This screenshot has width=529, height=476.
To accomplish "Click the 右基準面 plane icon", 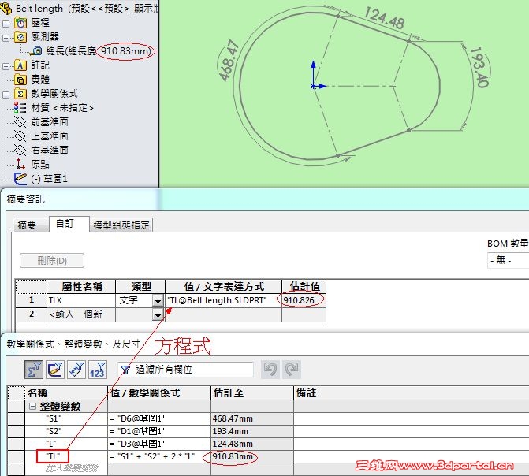I will [x=20, y=150].
